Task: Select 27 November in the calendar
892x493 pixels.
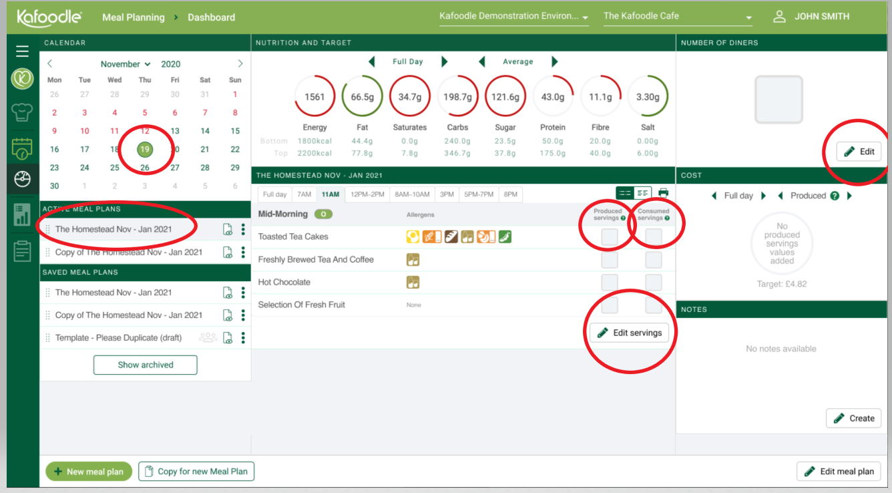Action: pyautogui.click(x=175, y=168)
